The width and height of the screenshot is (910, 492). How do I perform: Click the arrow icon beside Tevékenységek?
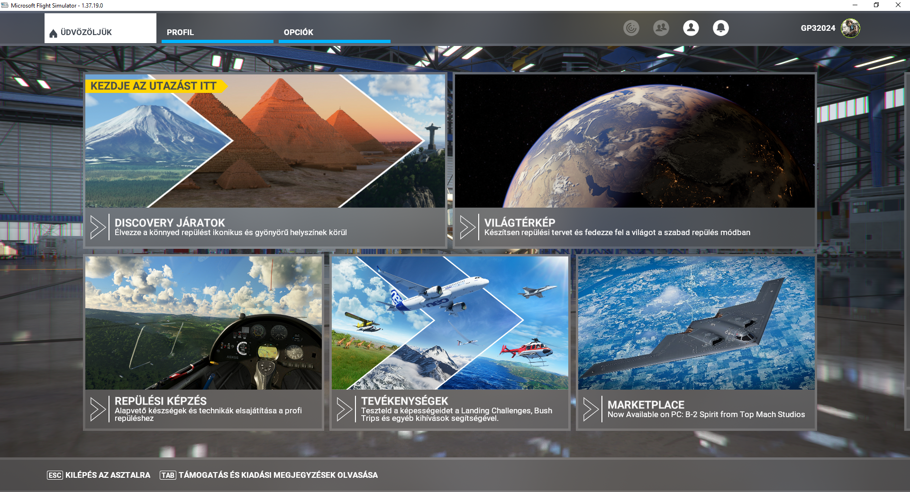point(344,410)
